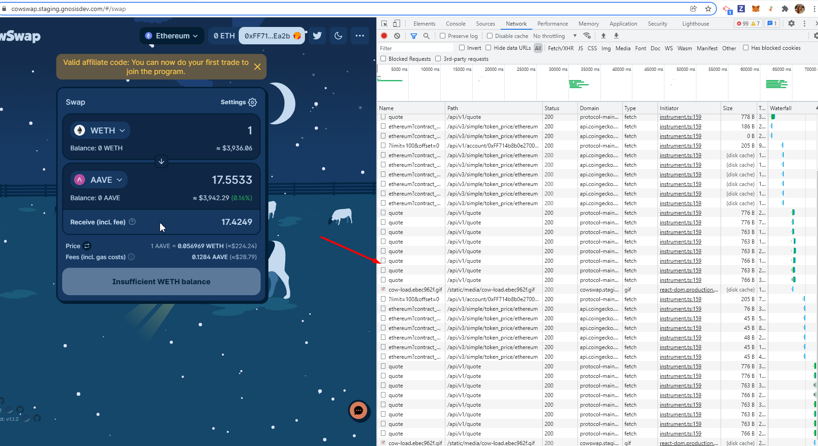Open DevTools customize three-dots menu

[804, 23]
